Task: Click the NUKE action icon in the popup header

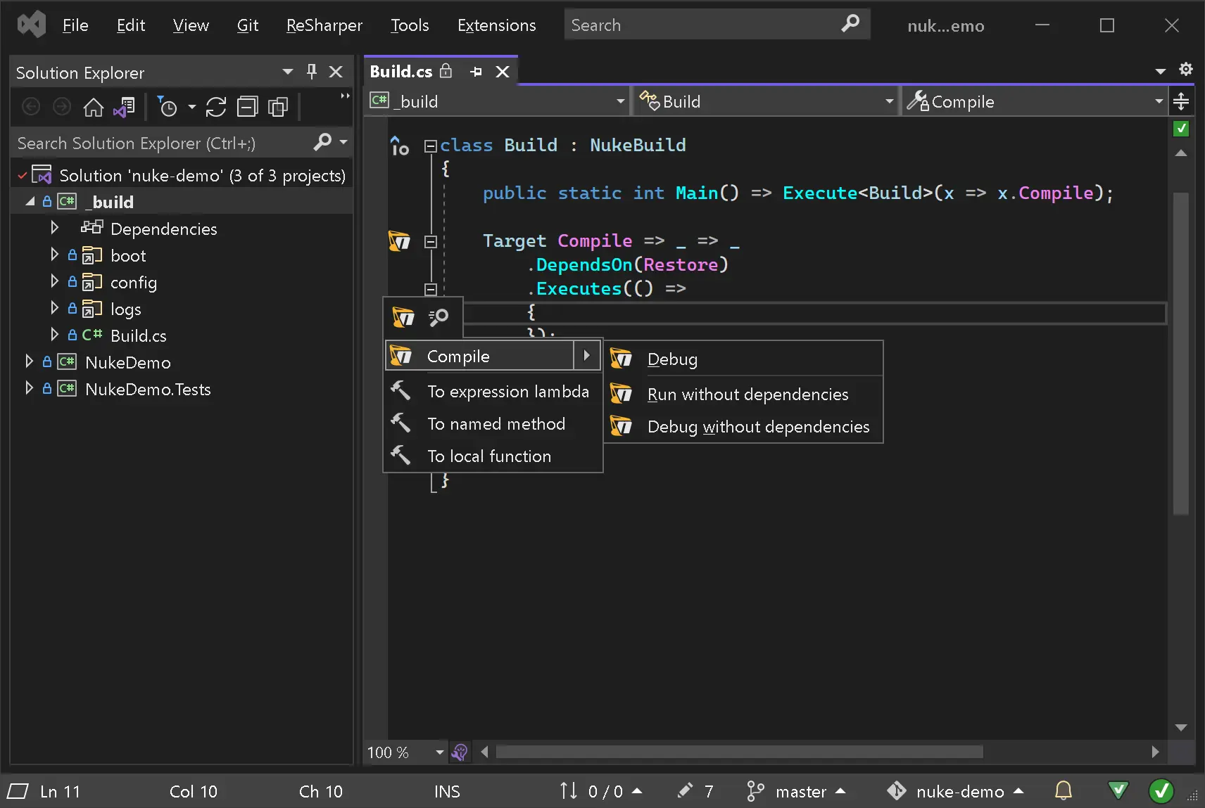Action: click(x=403, y=317)
